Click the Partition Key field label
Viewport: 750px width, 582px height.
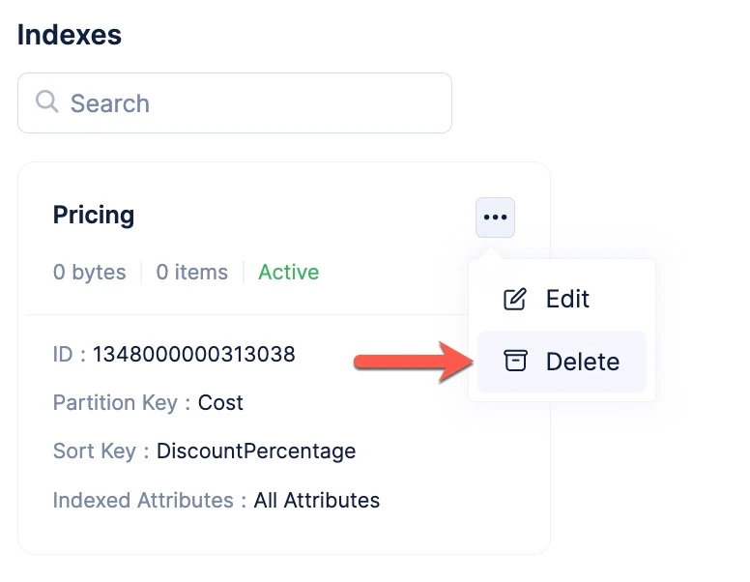115,402
